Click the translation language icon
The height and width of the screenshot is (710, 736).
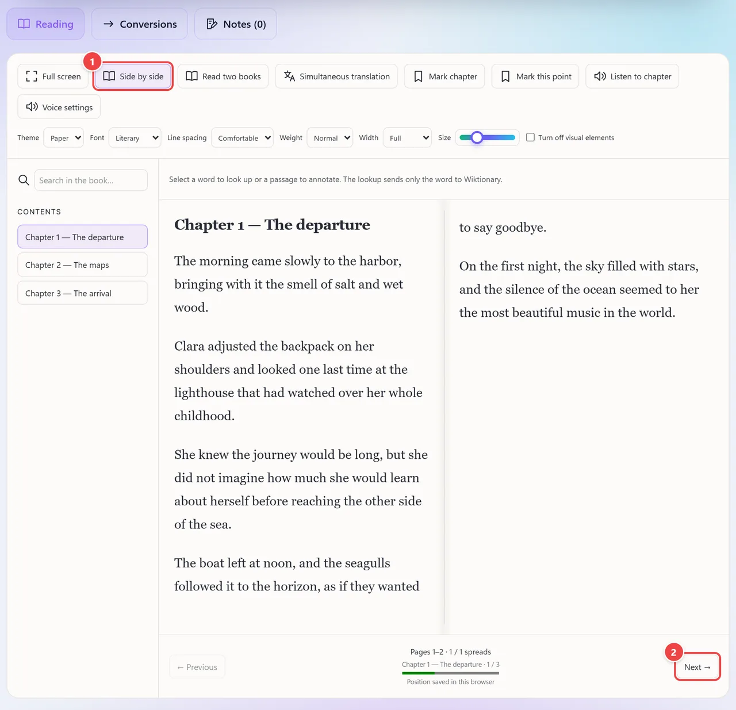coord(289,76)
